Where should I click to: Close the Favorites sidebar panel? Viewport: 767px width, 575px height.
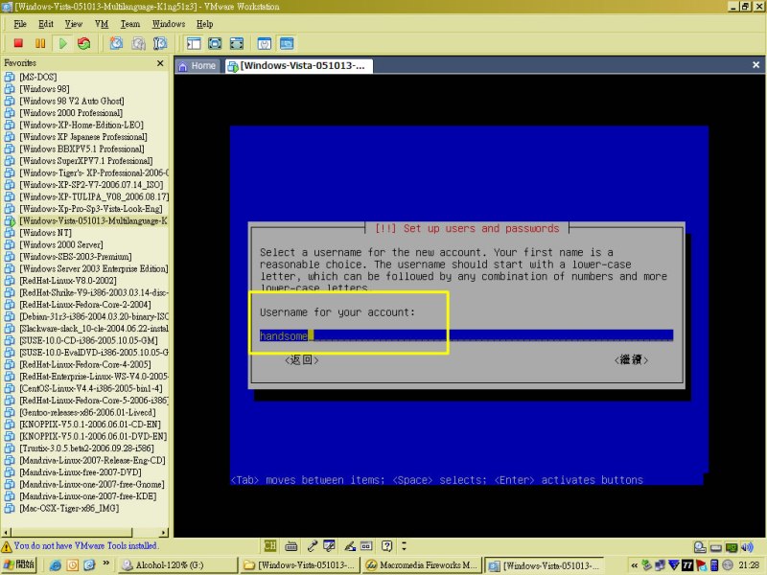coord(160,63)
